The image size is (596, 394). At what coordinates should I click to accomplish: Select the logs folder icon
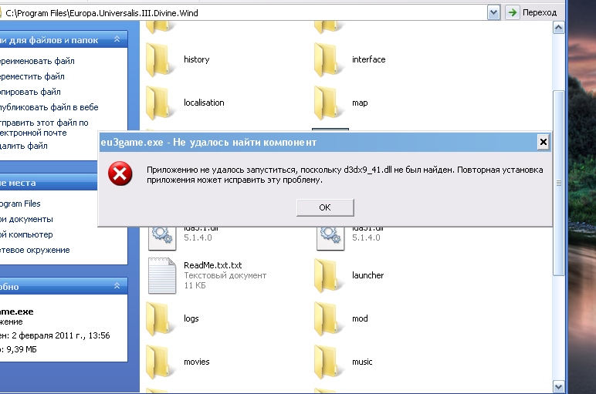(x=160, y=319)
